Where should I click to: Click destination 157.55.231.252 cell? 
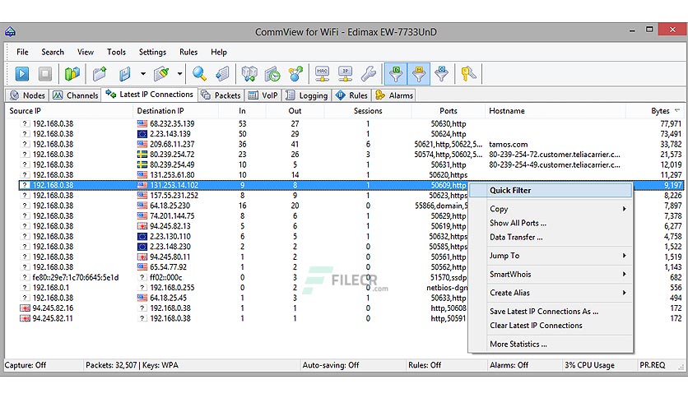[174, 196]
